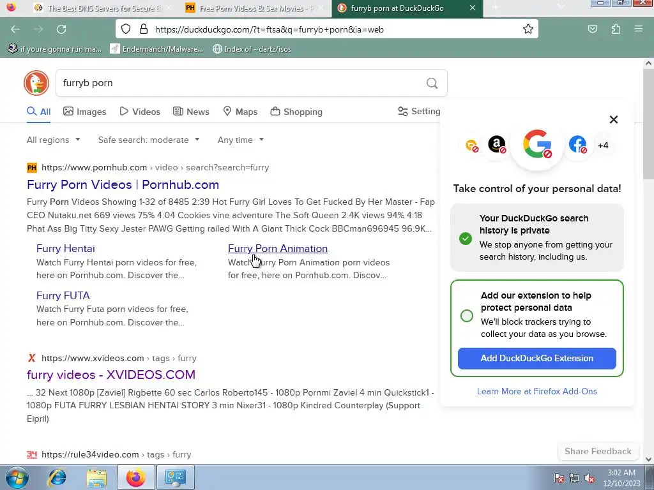The image size is (654, 490).
Task: Open Learn More at Firefox Add-Ons
Action: [x=536, y=391]
